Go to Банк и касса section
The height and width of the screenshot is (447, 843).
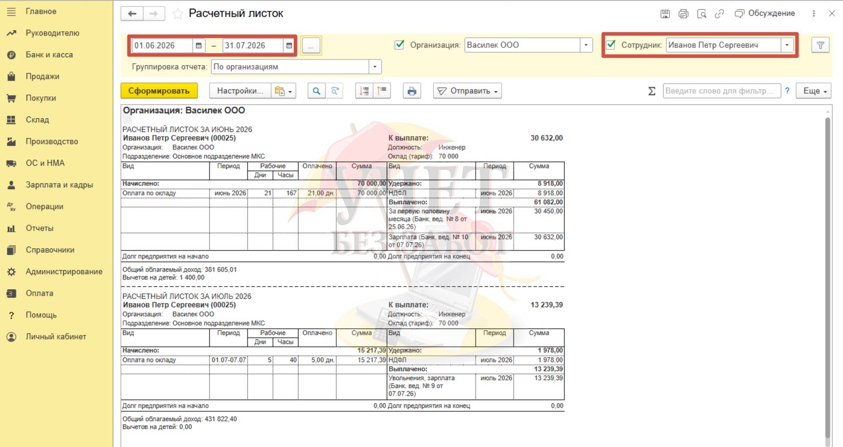49,55
